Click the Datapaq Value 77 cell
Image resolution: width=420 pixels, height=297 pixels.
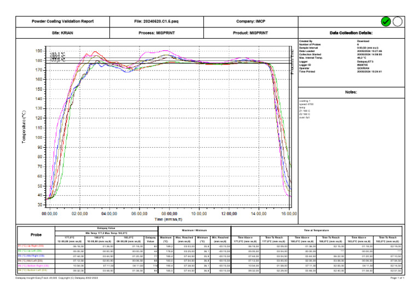click(151, 256)
